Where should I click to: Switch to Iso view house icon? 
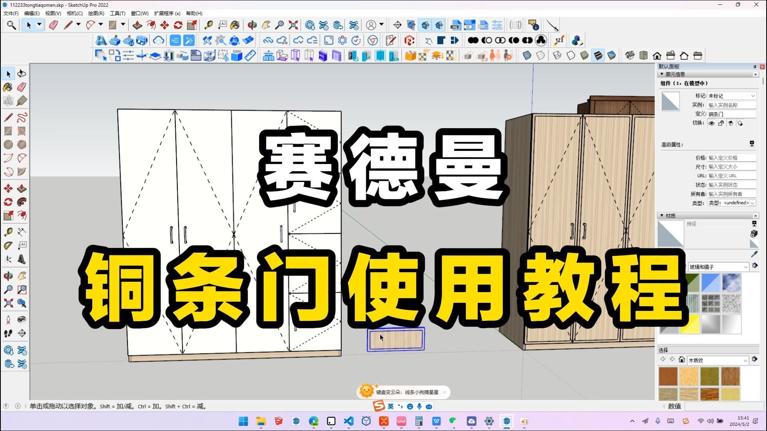click(x=630, y=55)
